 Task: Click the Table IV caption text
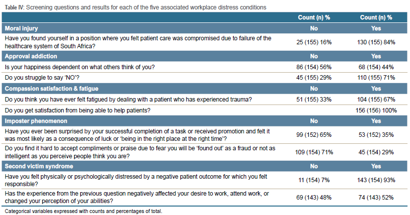135,7
